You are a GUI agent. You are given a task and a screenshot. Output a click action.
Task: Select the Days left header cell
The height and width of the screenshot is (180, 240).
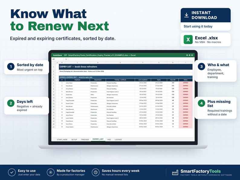173,80
